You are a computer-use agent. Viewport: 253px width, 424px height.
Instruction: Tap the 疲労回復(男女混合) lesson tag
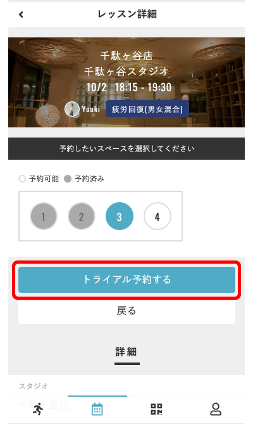coord(147,109)
